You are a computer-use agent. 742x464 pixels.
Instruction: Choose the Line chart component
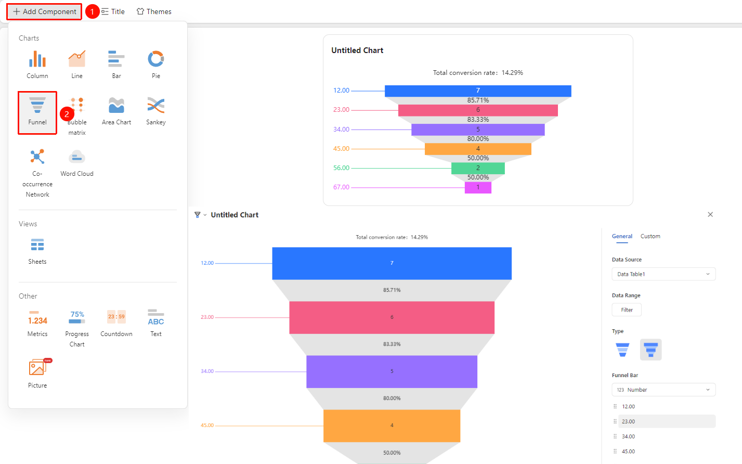(77, 59)
